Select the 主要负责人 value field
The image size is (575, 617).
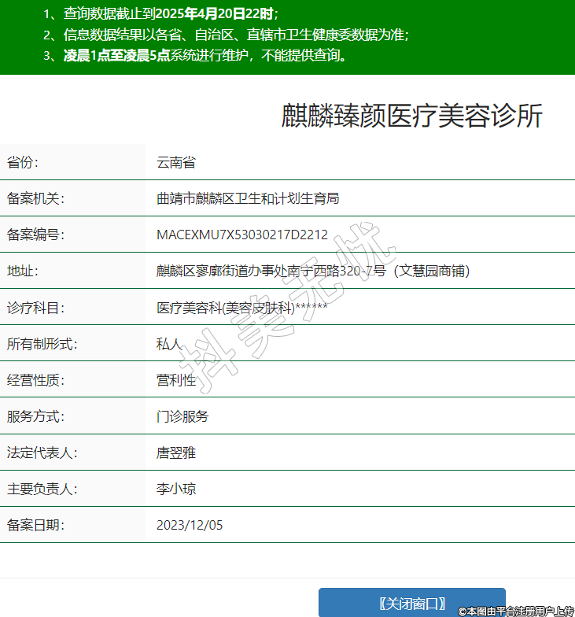176,489
